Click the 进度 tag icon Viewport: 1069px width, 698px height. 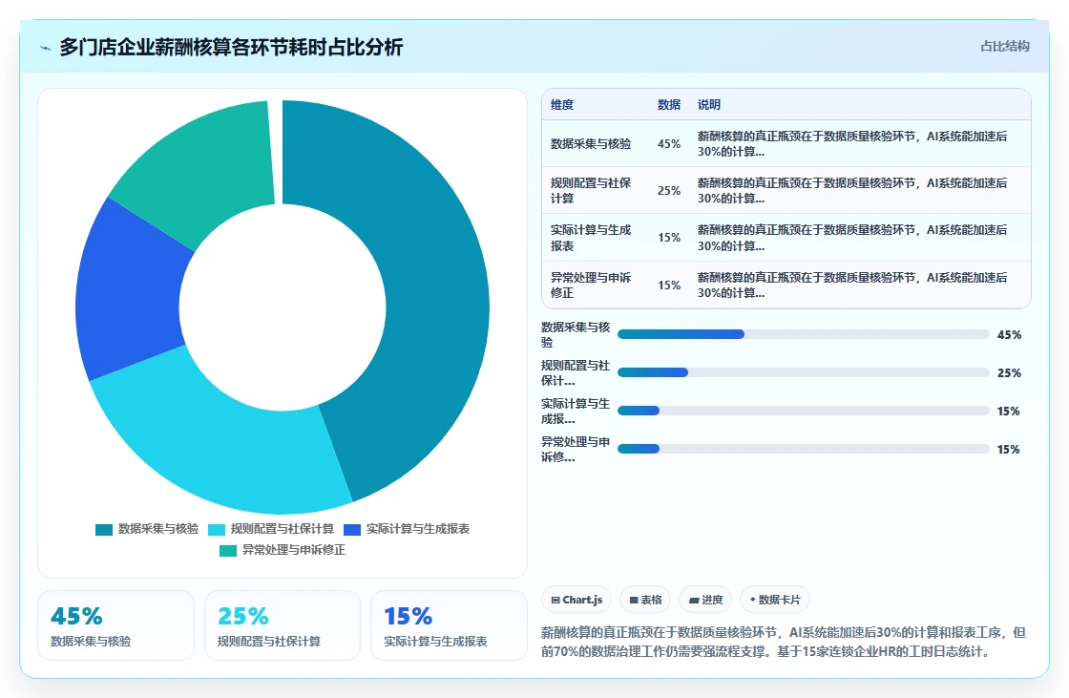click(693, 600)
